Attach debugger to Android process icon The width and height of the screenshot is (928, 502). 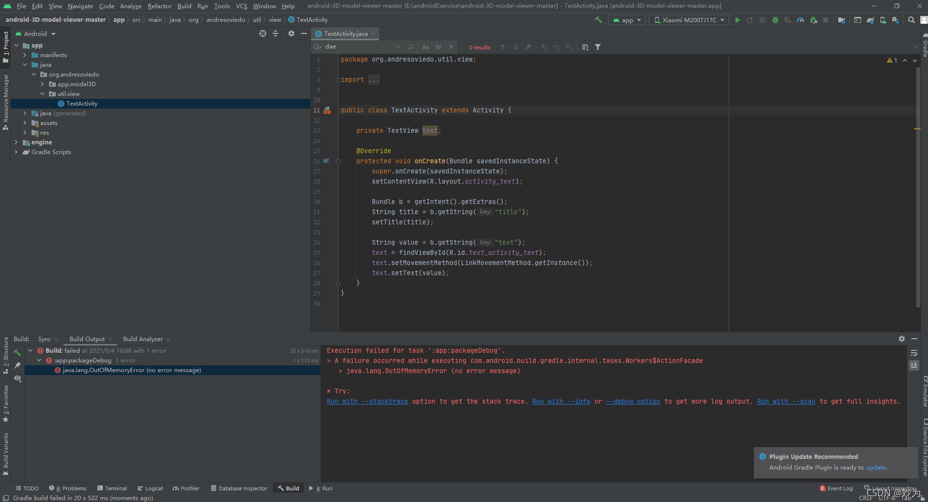point(813,20)
